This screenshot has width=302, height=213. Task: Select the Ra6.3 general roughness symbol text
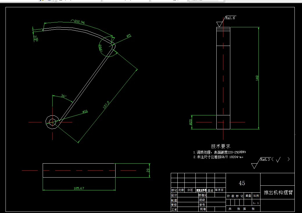coord(265,160)
